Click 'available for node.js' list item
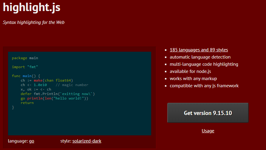Screen dimensions: 266x150 [190, 71]
